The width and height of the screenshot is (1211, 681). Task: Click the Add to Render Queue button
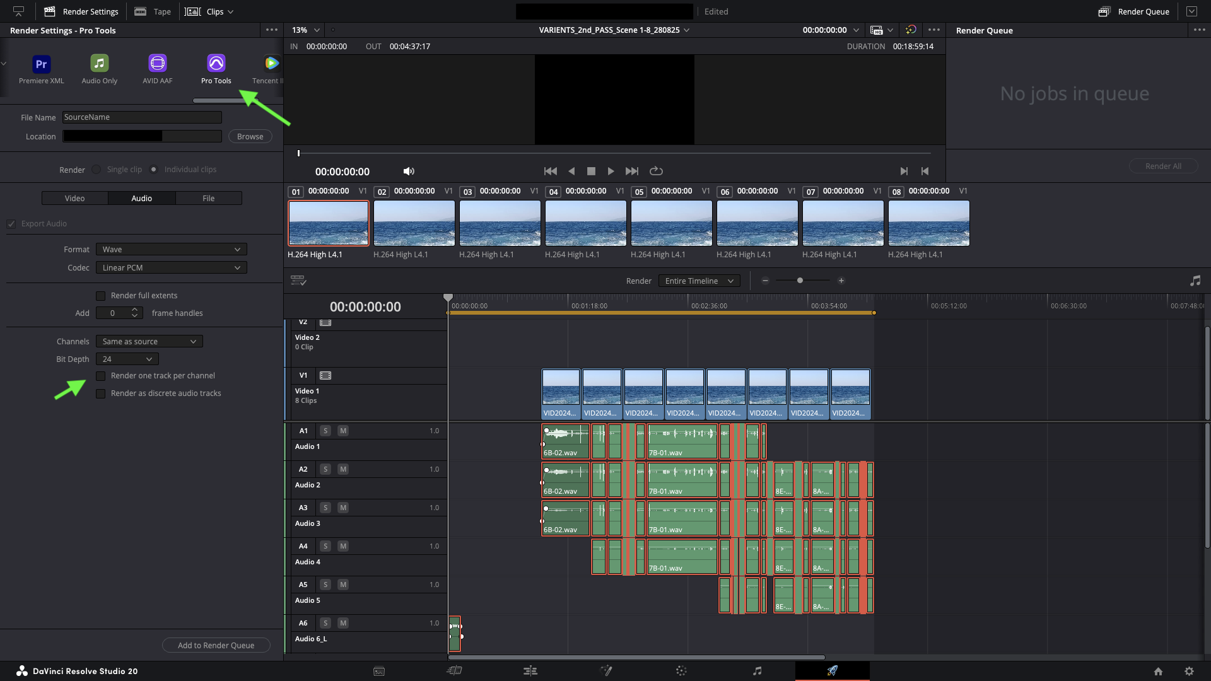pyautogui.click(x=216, y=646)
